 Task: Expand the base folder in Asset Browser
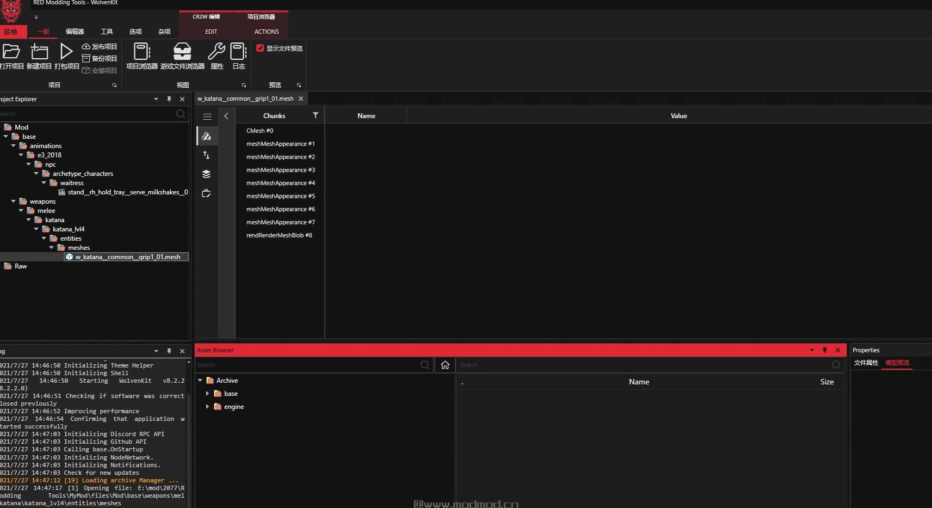click(x=207, y=393)
